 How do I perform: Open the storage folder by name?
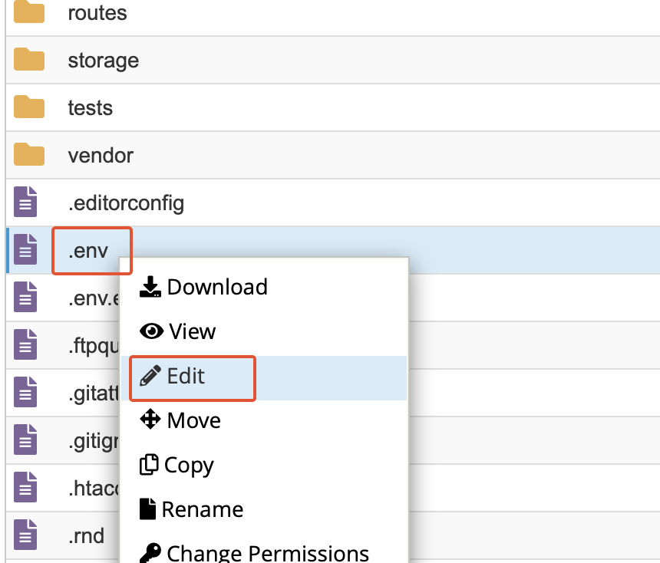[x=104, y=60]
